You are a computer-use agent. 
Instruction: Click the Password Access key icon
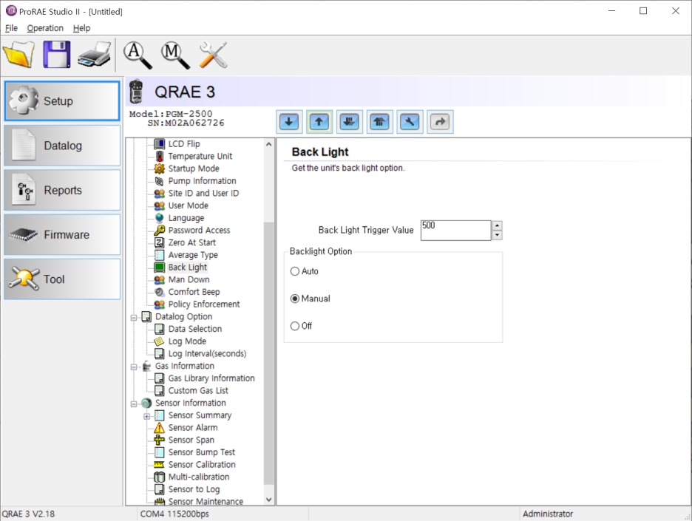point(159,231)
